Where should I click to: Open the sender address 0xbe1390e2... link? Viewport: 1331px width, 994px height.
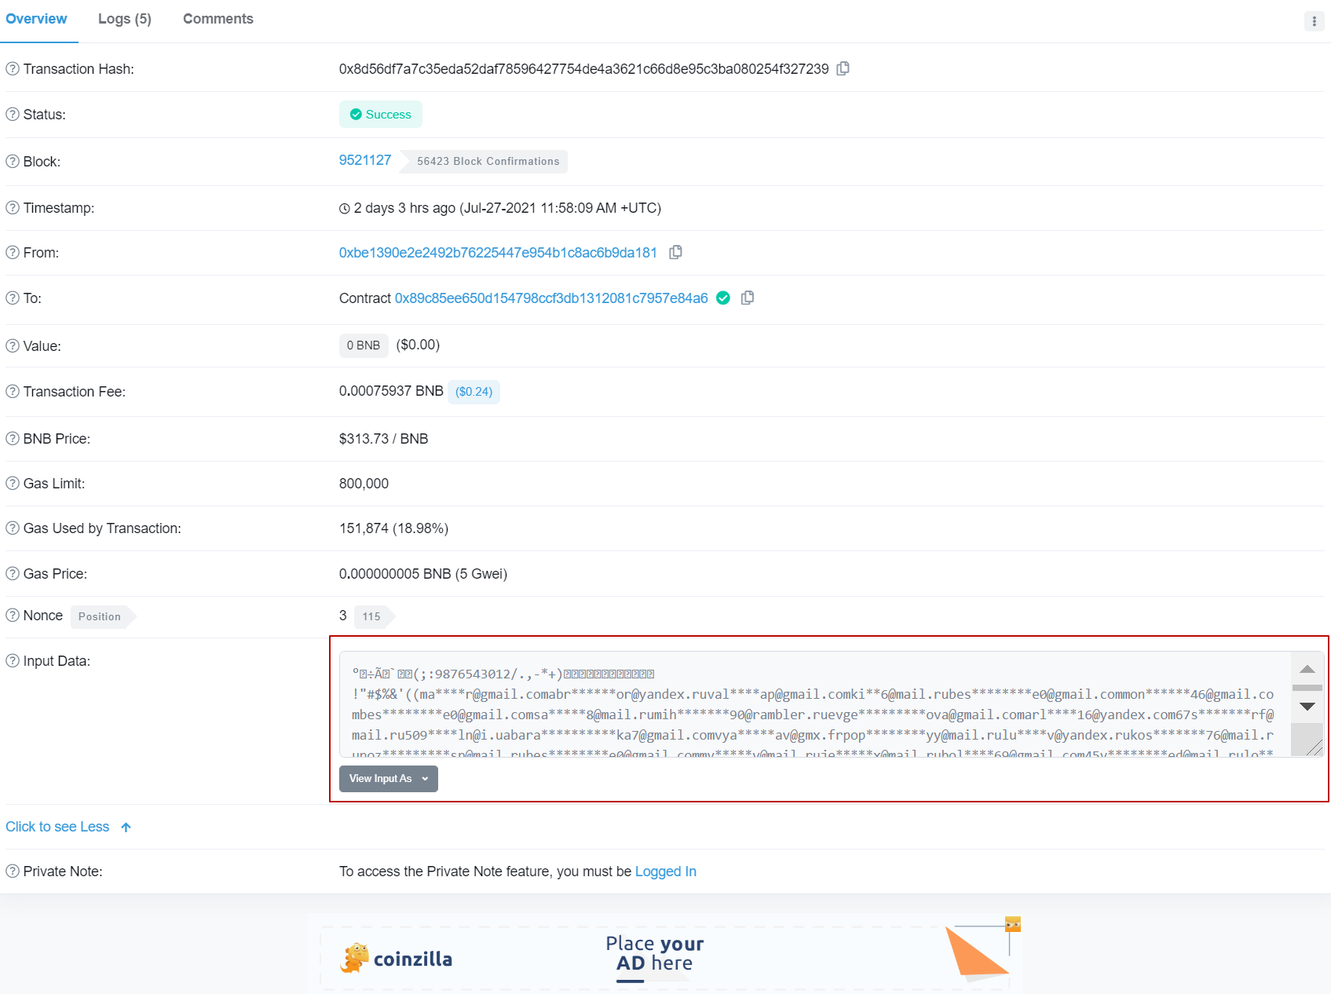[x=497, y=253]
